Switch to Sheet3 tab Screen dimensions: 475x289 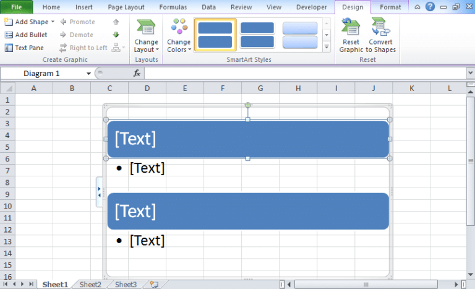(126, 285)
